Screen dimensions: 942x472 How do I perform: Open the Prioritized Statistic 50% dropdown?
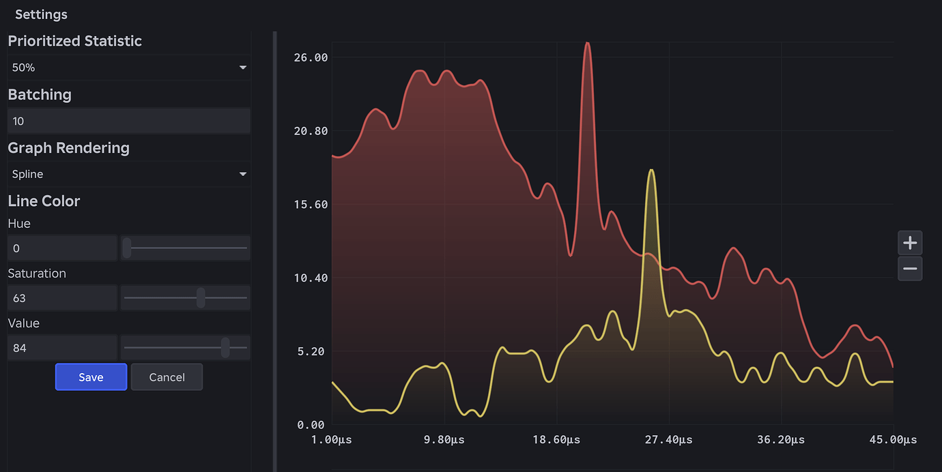pos(129,68)
